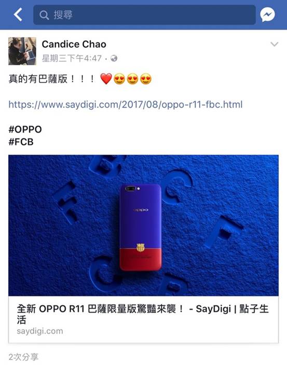Open the saydigi.com oppo-r11-fbc URL
The width and height of the screenshot is (287, 368).
[125, 104]
